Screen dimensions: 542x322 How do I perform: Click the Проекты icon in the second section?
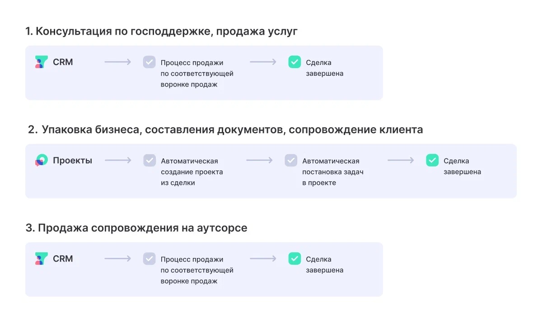click(42, 160)
